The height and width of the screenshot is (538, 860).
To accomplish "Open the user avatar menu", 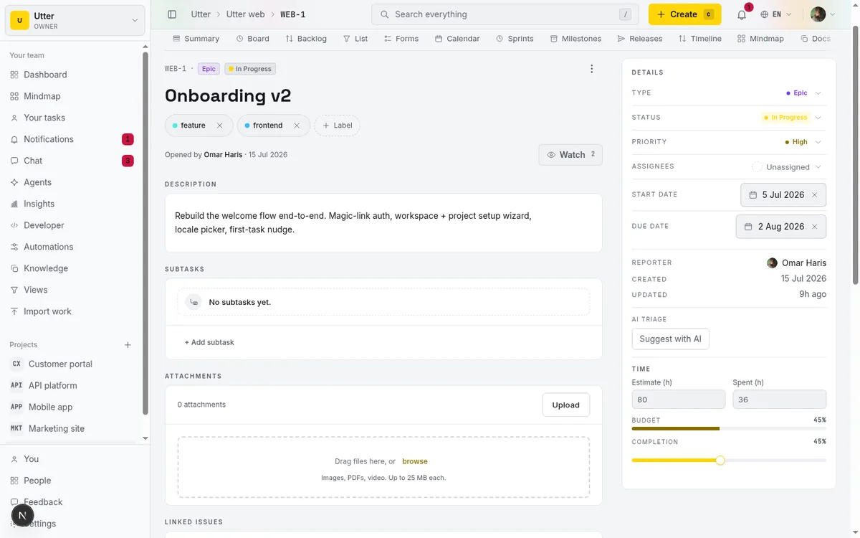I will (823, 14).
